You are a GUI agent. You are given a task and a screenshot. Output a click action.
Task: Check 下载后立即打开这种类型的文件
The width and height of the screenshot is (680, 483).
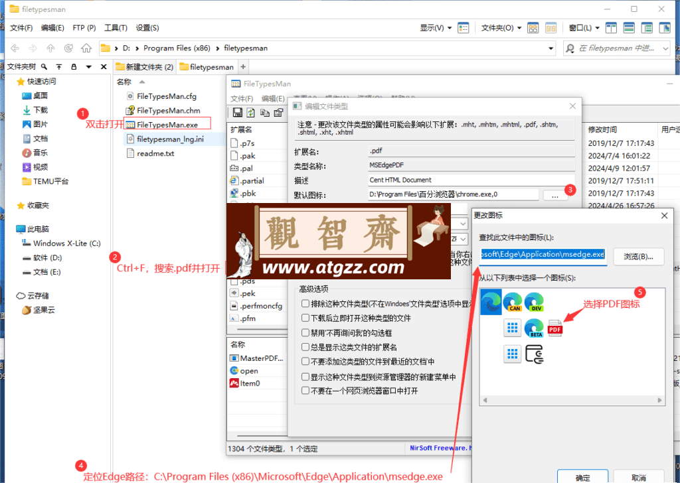[x=305, y=318]
